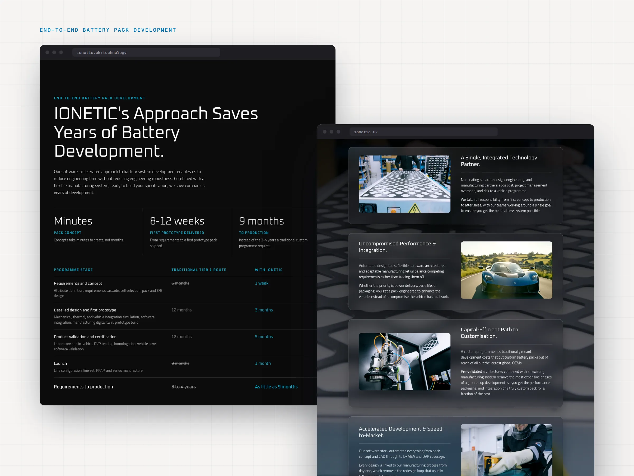
Task: Select the 'Launch' row title
Action: pos(60,363)
